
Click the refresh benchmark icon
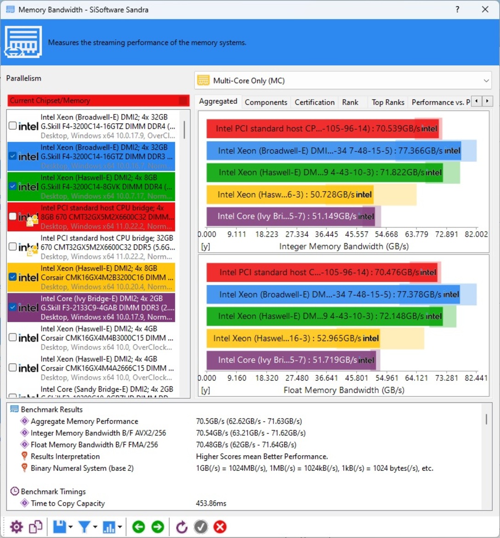pos(182,527)
